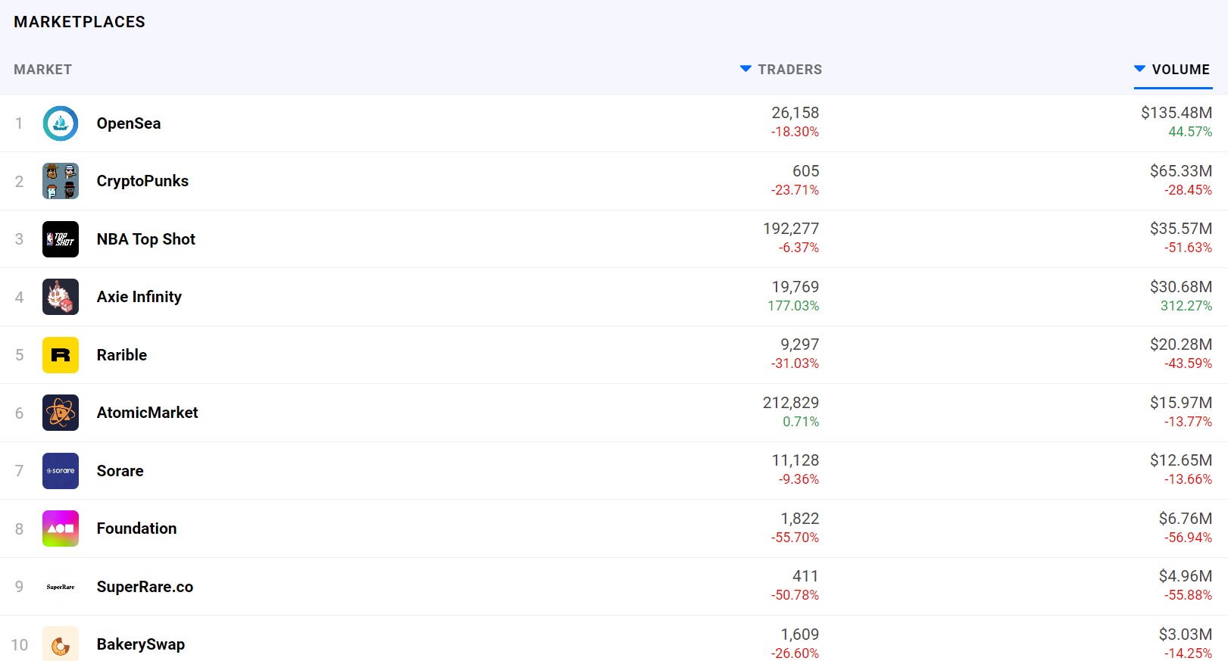Click the AtomicMarket logo icon
This screenshot has width=1228, height=661.
(x=61, y=413)
